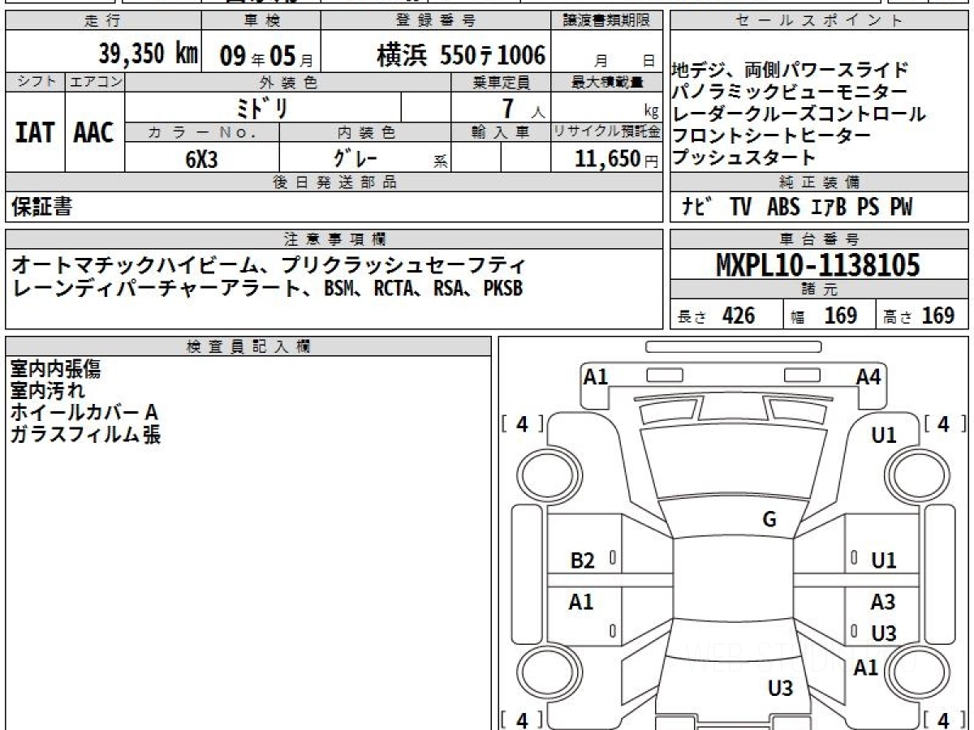The height and width of the screenshot is (730, 974).
Task: Select exterior color ミドリ
Action: pos(263,108)
